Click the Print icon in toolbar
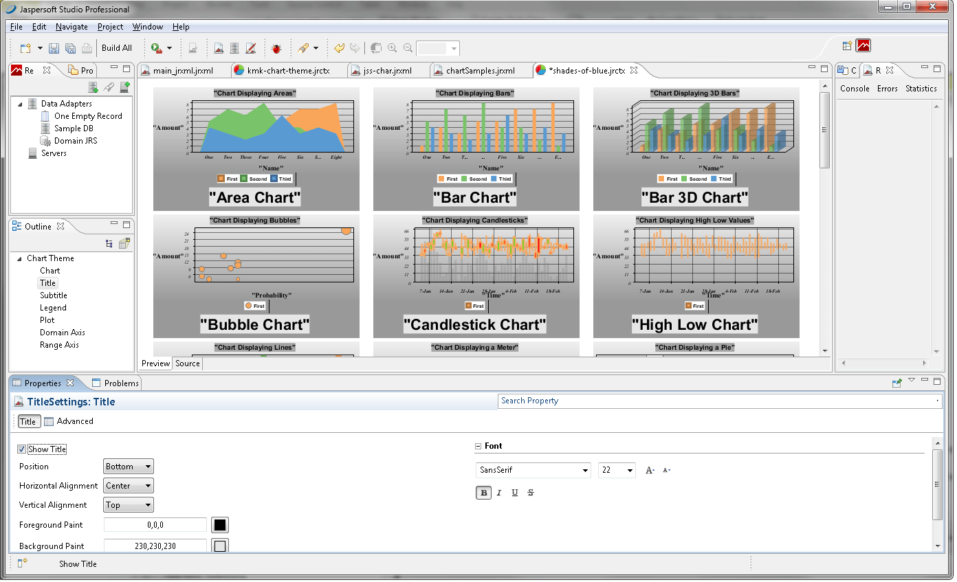957x582 pixels. [87, 48]
